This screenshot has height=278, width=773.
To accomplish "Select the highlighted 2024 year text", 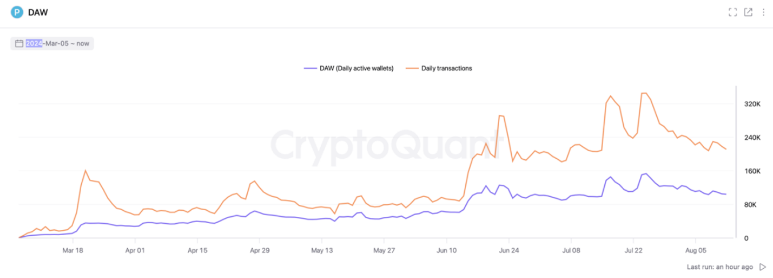I will 34,43.
